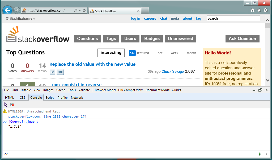Open the Browser Mode: IE10 Compat View menu
The image size is (272, 160).
point(119,90)
